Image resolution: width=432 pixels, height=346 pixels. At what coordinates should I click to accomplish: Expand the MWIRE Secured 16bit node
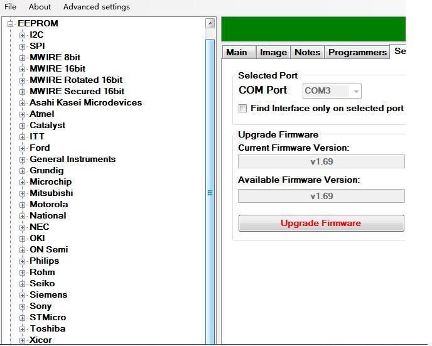[x=23, y=92]
